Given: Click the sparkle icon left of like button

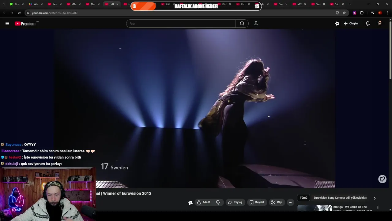Looking at the screenshot, I should click(190, 203).
